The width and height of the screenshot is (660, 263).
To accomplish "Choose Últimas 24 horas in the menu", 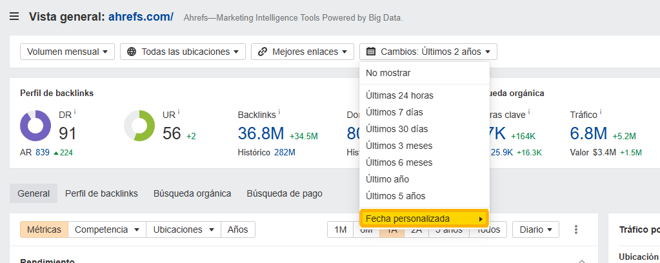I will tap(425, 95).
